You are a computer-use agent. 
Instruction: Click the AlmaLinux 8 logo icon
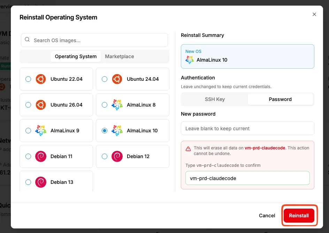(x=117, y=105)
